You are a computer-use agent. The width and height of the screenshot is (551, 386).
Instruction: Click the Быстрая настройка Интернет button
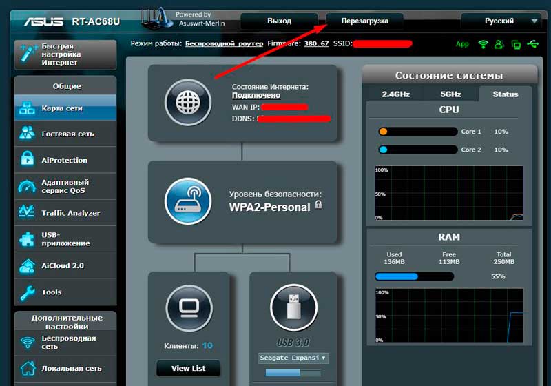tap(65, 54)
